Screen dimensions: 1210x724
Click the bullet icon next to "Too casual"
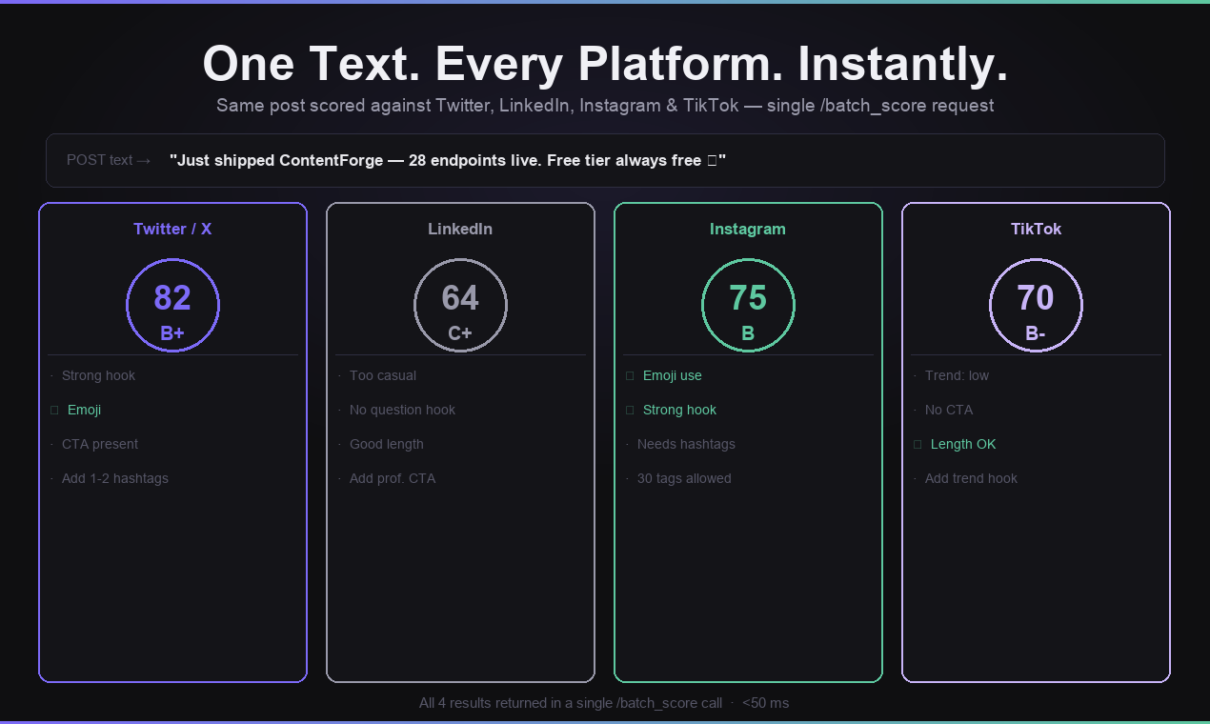(341, 375)
